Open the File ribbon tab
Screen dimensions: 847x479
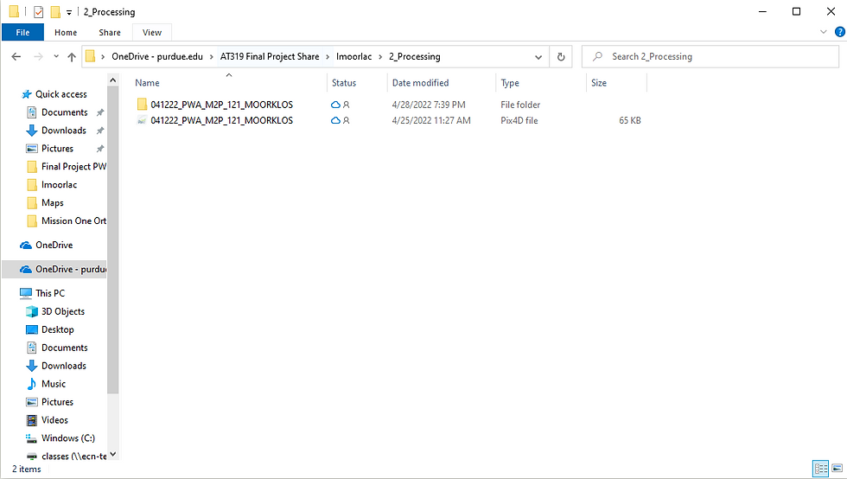tap(22, 33)
